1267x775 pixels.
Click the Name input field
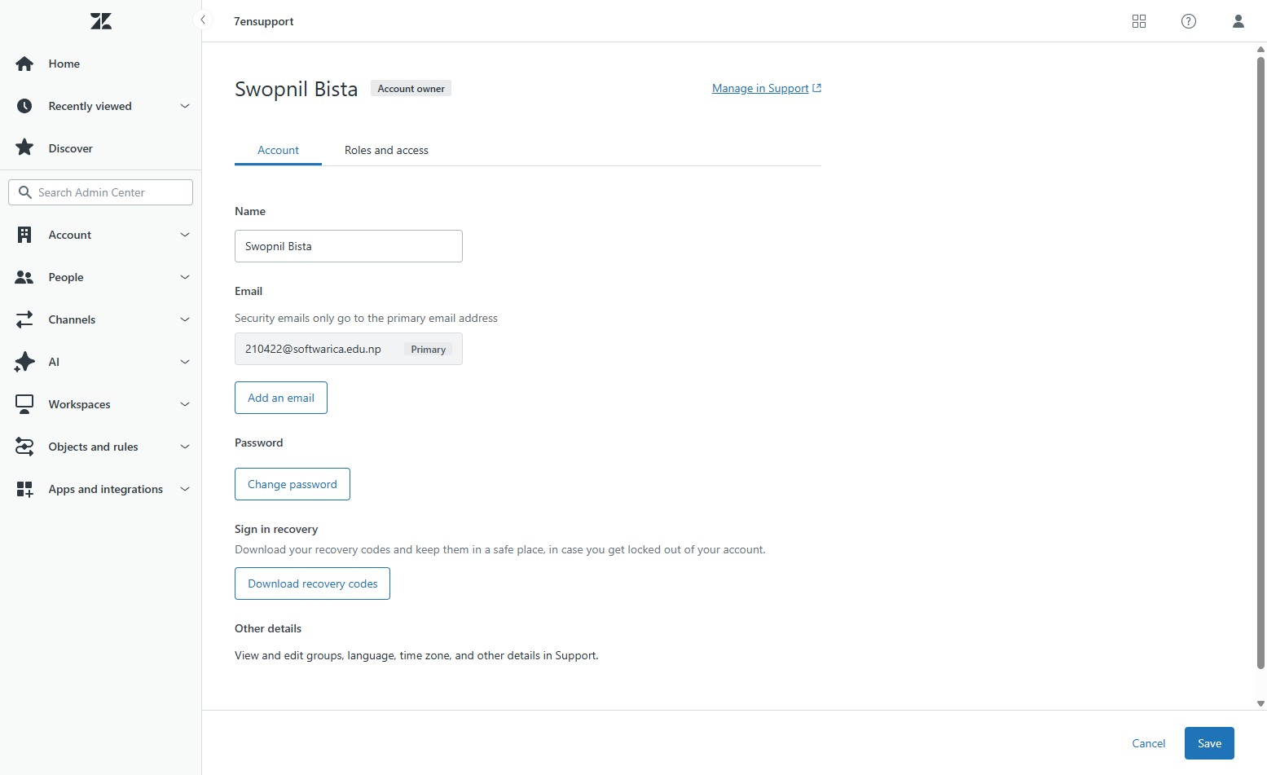(x=348, y=246)
